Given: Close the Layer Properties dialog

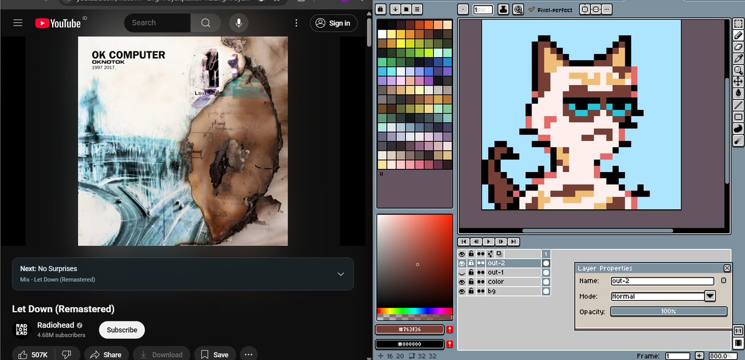Looking at the screenshot, I should [x=727, y=268].
